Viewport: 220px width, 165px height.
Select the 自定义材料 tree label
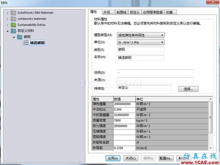pyautogui.click(x=26, y=31)
